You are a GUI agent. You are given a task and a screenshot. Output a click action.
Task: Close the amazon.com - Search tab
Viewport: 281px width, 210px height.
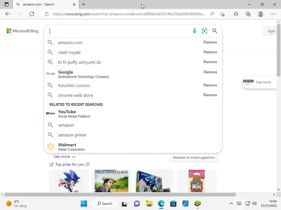(x=74, y=4)
